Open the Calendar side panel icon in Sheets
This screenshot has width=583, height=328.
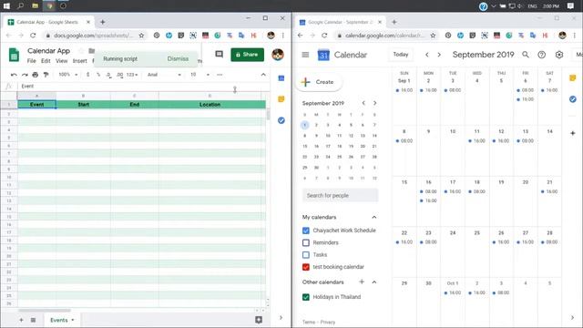(x=281, y=78)
